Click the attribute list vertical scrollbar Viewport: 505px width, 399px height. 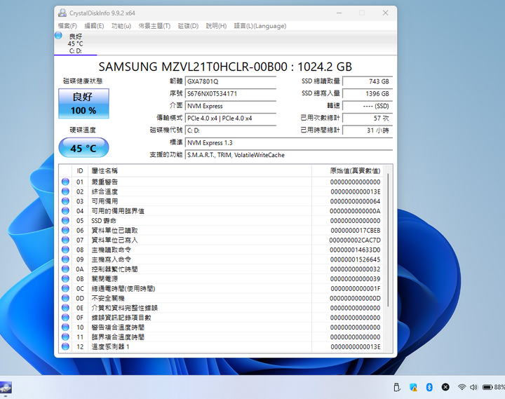click(388, 240)
